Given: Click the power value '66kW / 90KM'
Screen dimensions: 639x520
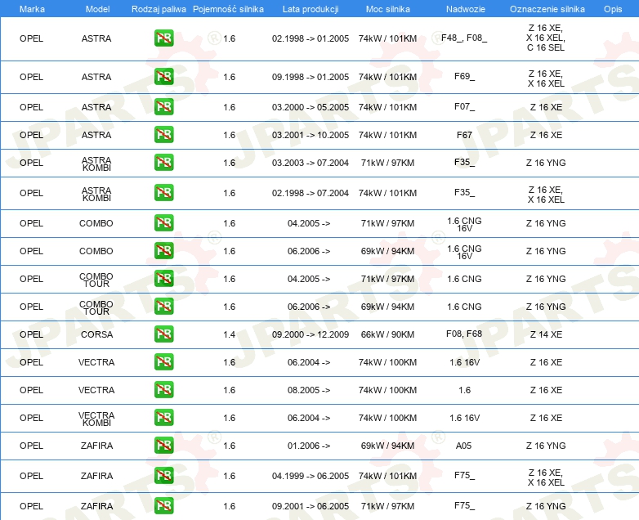Looking at the screenshot, I should pyautogui.click(x=387, y=334).
